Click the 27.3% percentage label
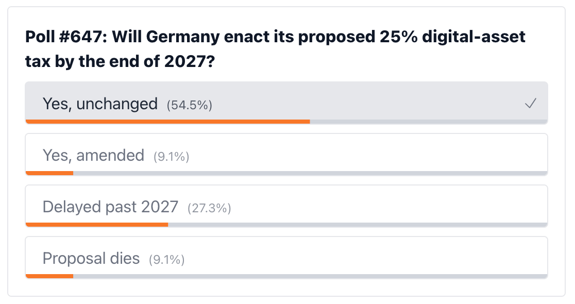The height and width of the screenshot is (304, 575). tap(209, 208)
